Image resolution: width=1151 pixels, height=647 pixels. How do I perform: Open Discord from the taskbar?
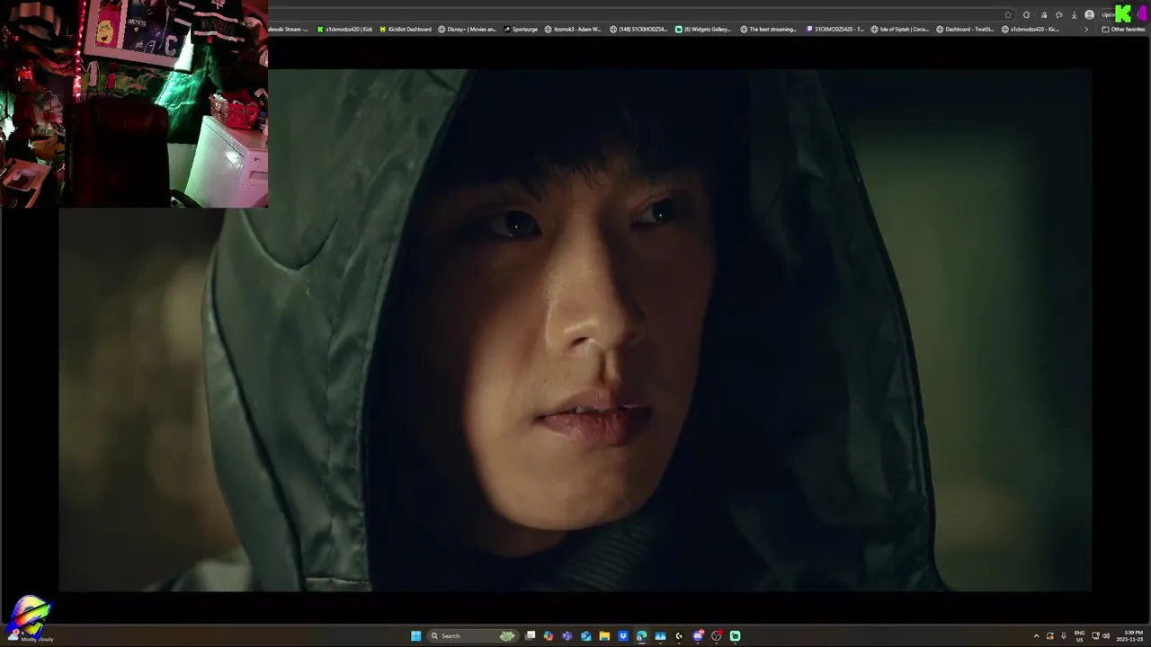(x=698, y=636)
